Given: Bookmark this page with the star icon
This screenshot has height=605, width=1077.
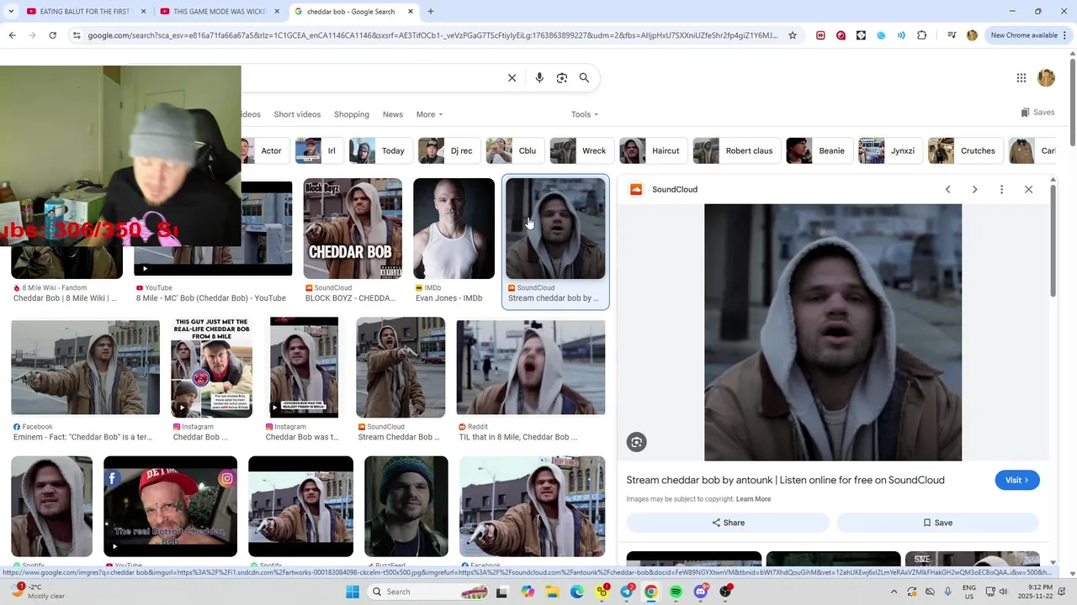Looking at the screenshot, I should [792, 35].
